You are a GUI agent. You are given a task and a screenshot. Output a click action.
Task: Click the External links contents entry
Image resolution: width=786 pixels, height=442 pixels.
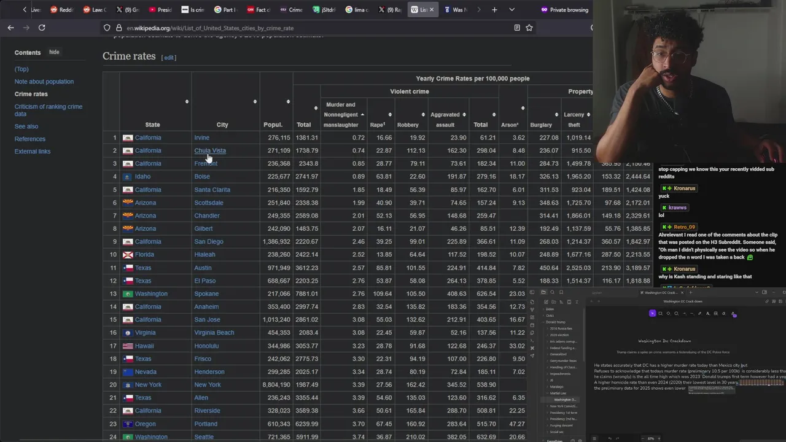click(x=33, y=152)
